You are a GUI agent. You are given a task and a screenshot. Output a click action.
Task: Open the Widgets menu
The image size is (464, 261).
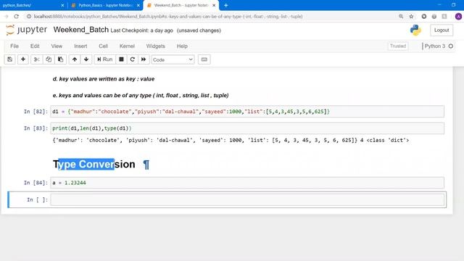click(155, 46)
